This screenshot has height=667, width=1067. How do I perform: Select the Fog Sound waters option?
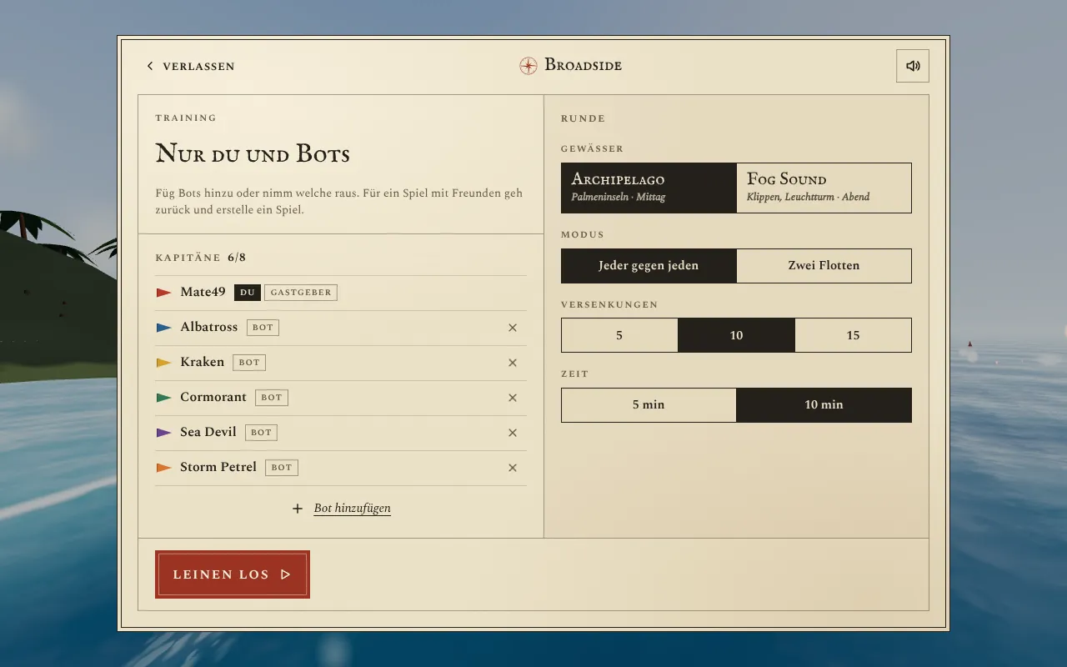click(824, 188)
